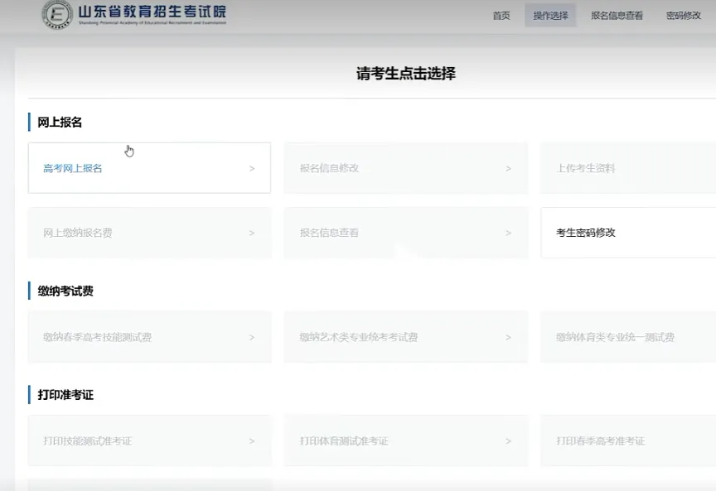Click the arrow on 报名信息查看 card
The image size is (716, 491).
pos(508,233)
